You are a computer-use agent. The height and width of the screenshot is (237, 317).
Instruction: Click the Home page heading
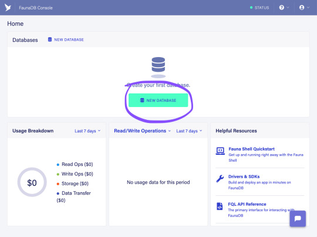click(x=15, y=24)
